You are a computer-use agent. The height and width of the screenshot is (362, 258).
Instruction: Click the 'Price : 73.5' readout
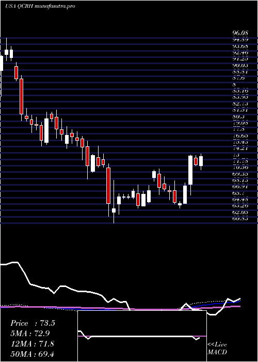pos(33,323)
